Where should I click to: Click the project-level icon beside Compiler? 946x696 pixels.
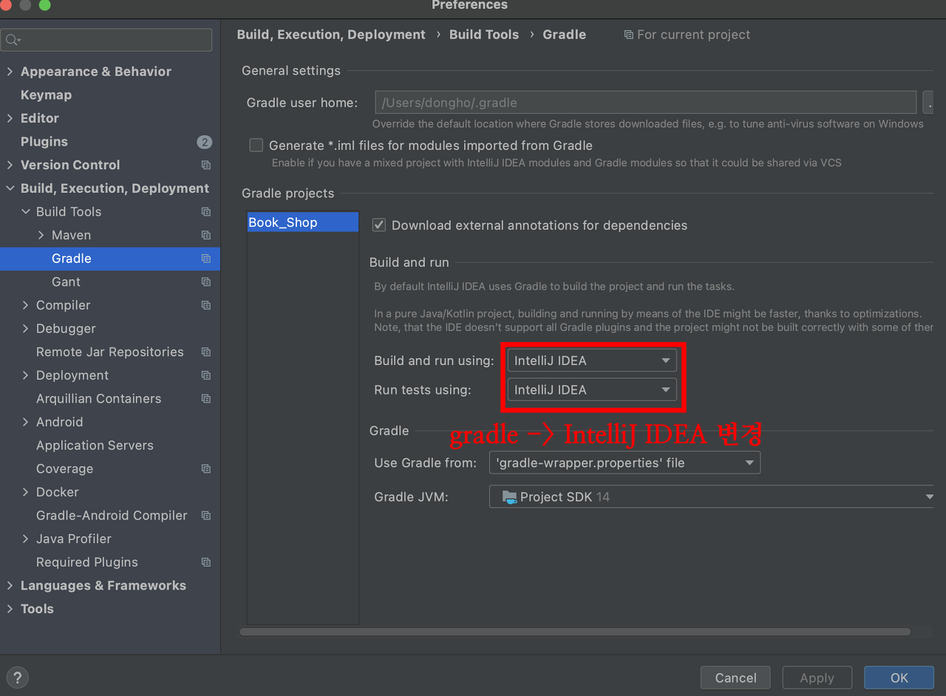pos(206,306)
